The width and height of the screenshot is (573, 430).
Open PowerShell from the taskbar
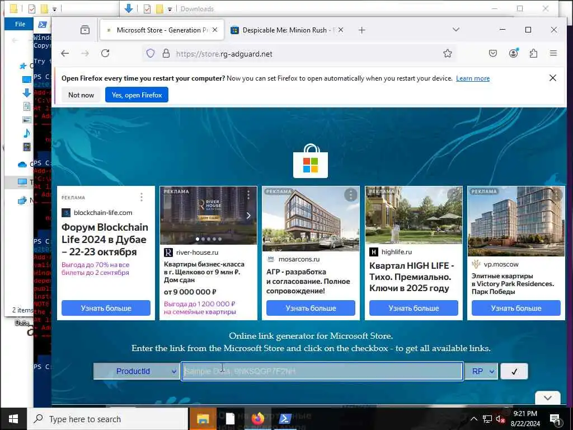click(285, 419)
